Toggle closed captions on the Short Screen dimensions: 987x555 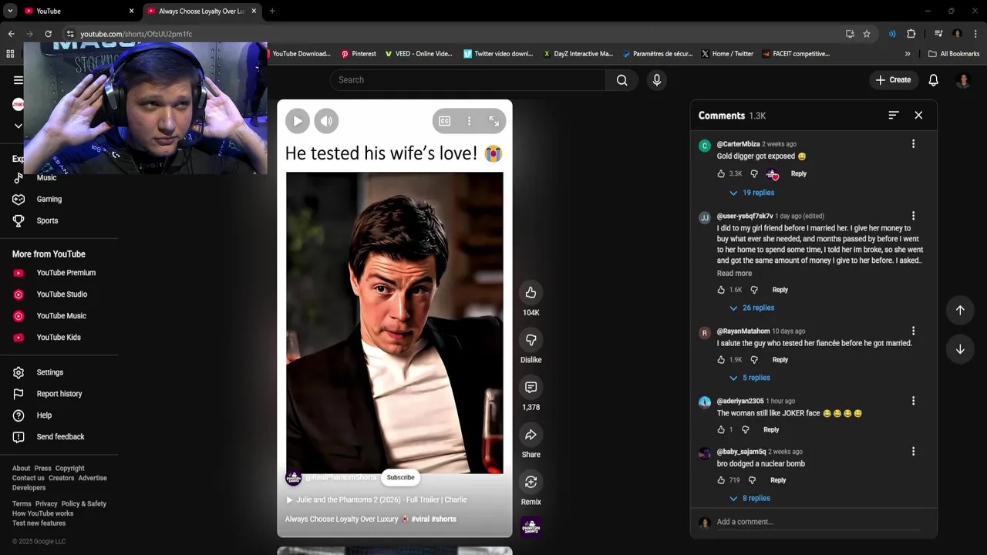point(444,121)
